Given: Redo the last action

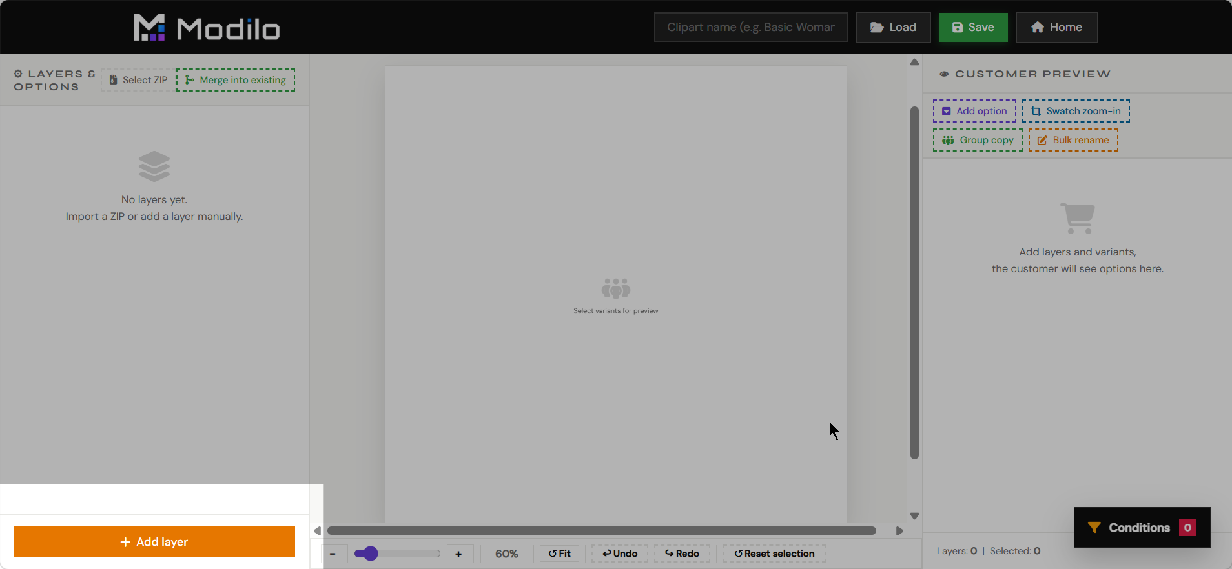Looking at the screenshot, I should [682, 554].
